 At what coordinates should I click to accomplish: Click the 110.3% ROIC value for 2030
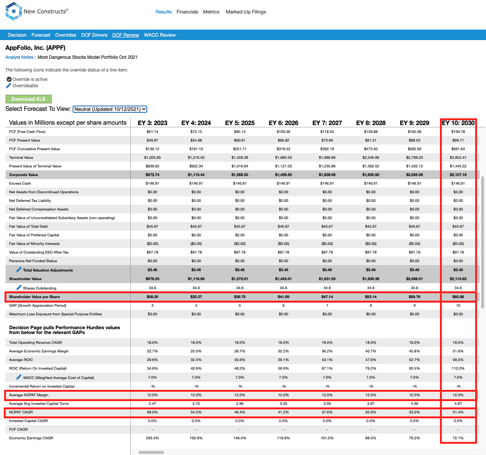click(x=458, y=368)
